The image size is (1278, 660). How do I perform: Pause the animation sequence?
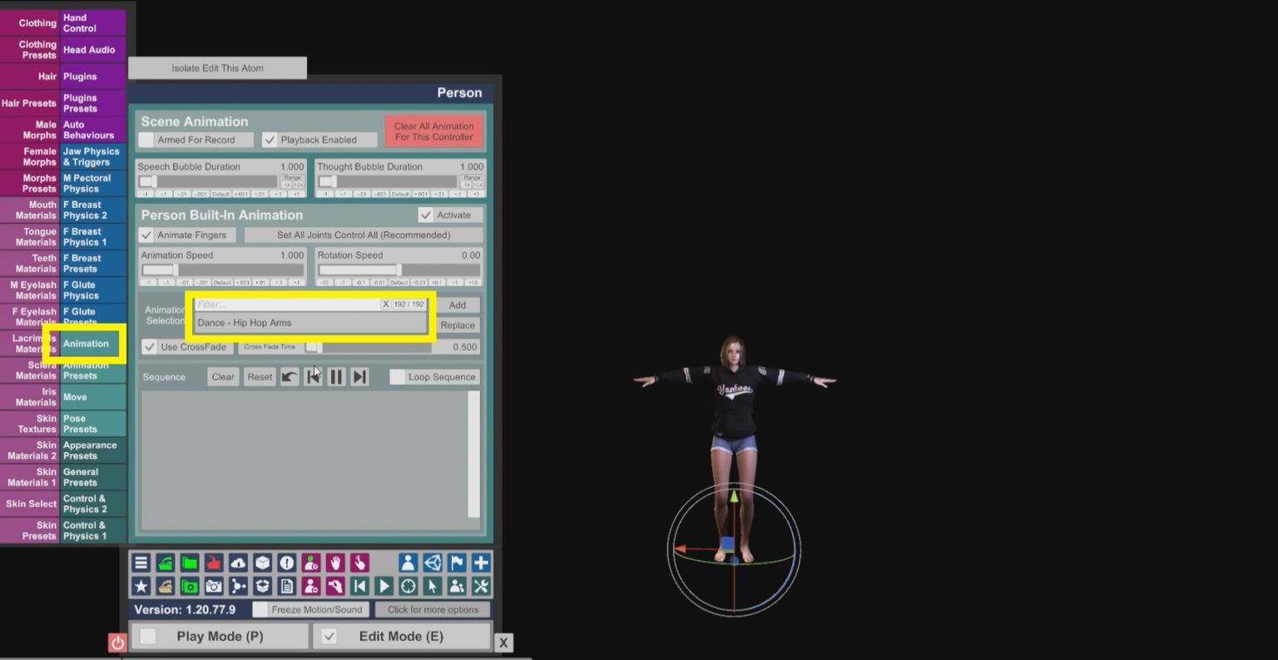click(336, 377)
